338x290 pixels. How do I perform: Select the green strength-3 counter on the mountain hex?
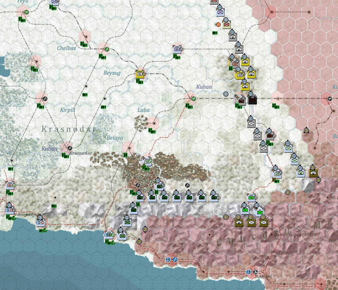[128, 222]
